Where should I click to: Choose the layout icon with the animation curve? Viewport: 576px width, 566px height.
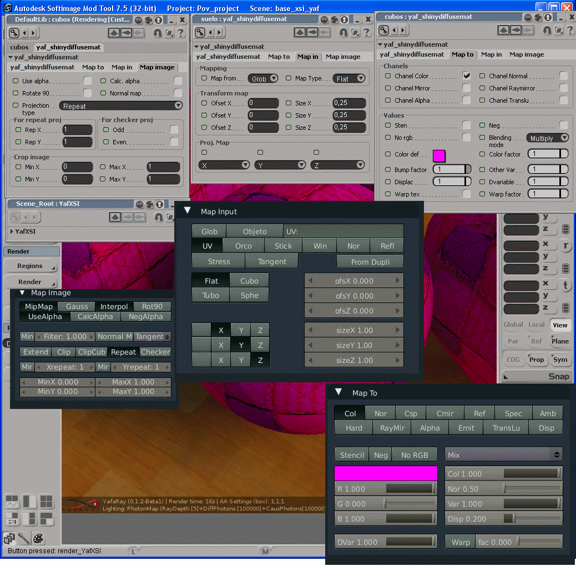(12, 502)
